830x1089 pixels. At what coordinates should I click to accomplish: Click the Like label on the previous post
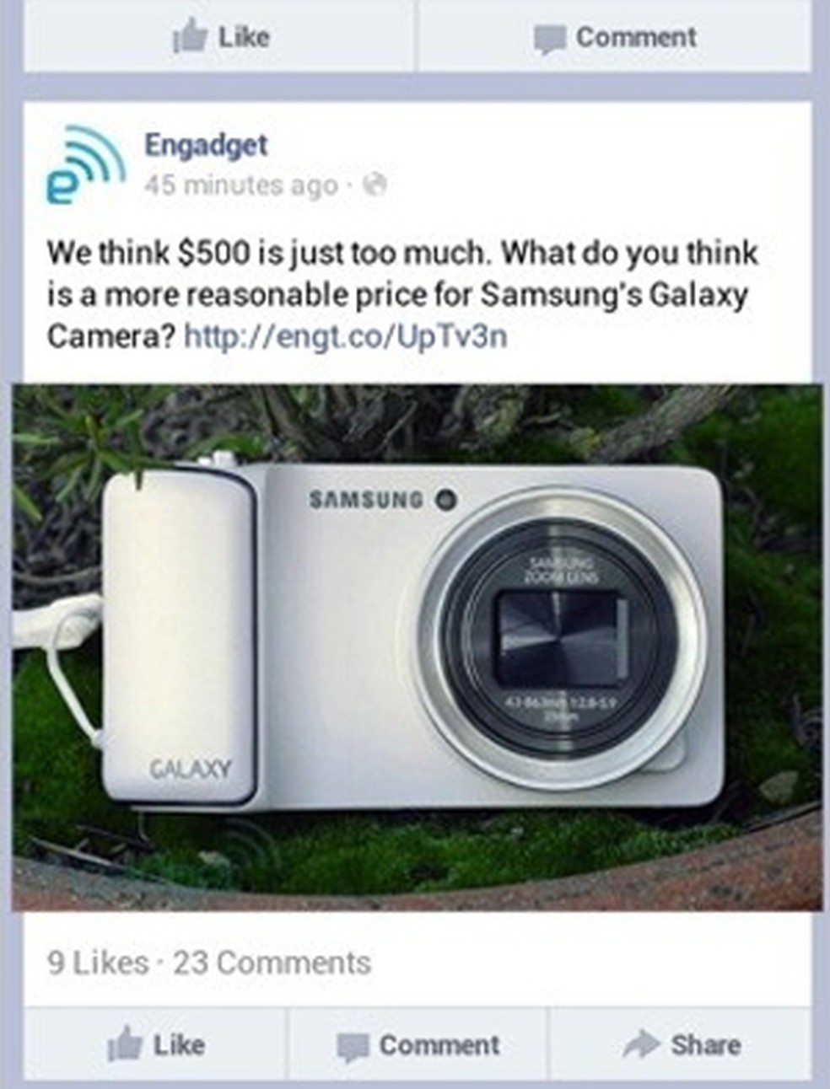click(244, 37)
